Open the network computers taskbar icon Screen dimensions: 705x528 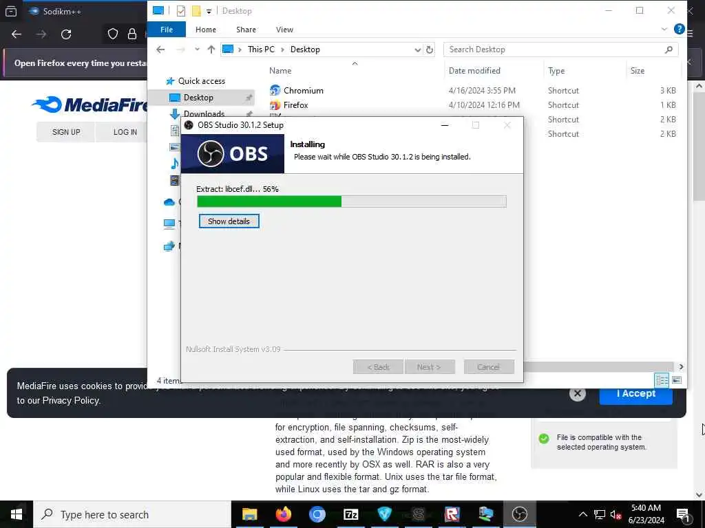pos(485,514)
